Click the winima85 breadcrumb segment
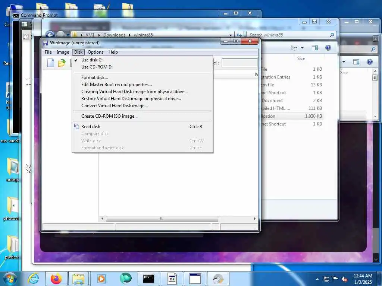This screenshot has height=286, width=382. click(143, 35)
